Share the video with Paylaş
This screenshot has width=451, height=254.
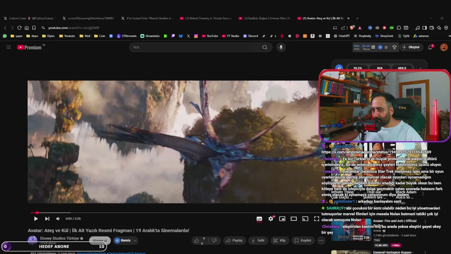234,241
